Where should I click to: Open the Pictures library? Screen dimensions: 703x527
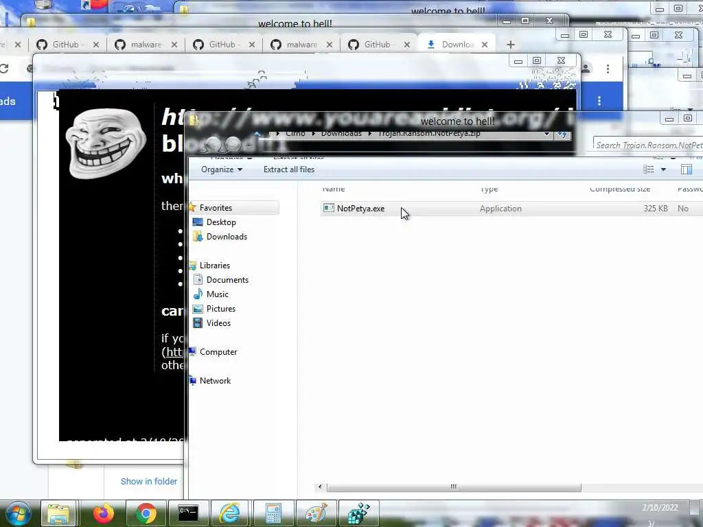(x=220, y=308)
